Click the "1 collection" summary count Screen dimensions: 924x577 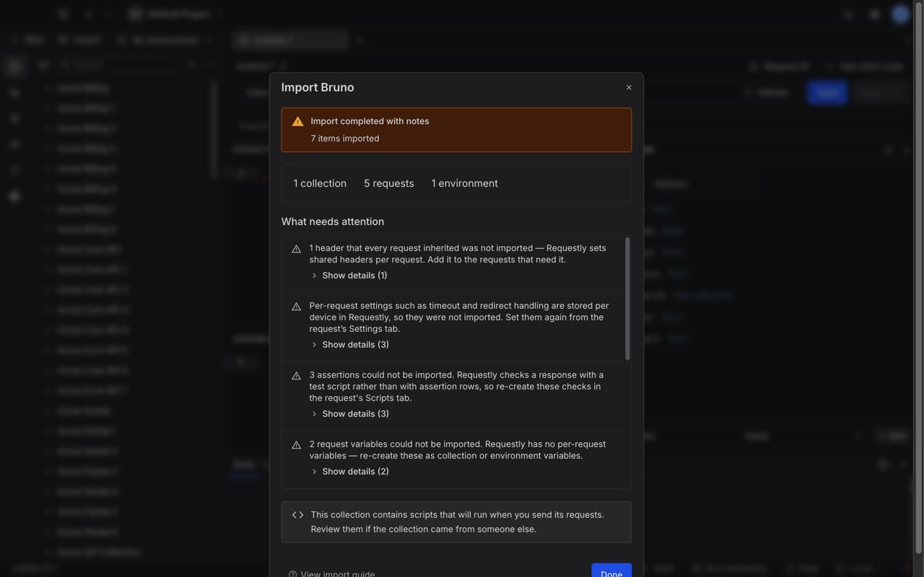point(320,183)
